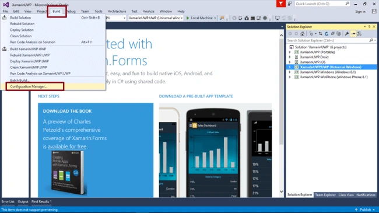Click the Solution Explorer search magnifier icon
Image resolution: width=379 pixels, height=213 pixels.
[371, 40]
